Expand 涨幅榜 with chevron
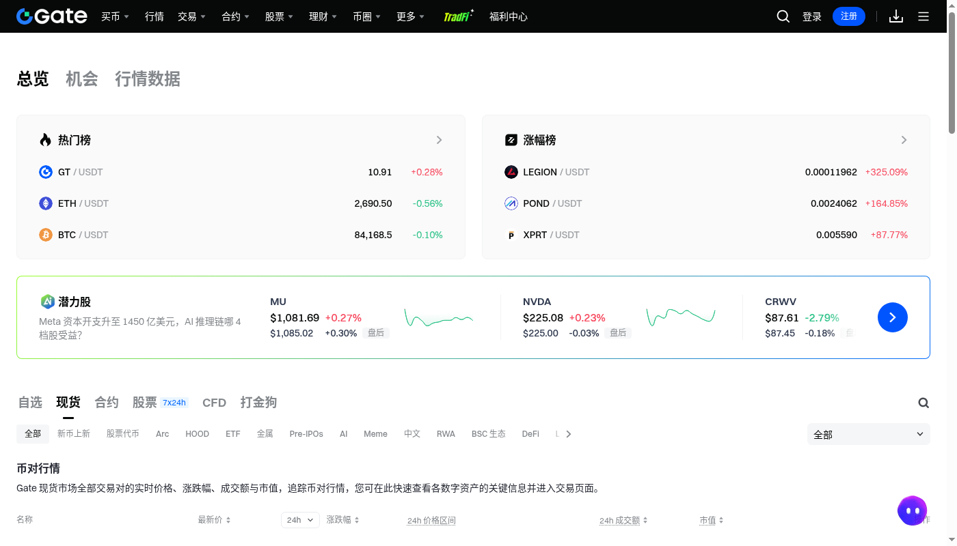 [904, 140]
